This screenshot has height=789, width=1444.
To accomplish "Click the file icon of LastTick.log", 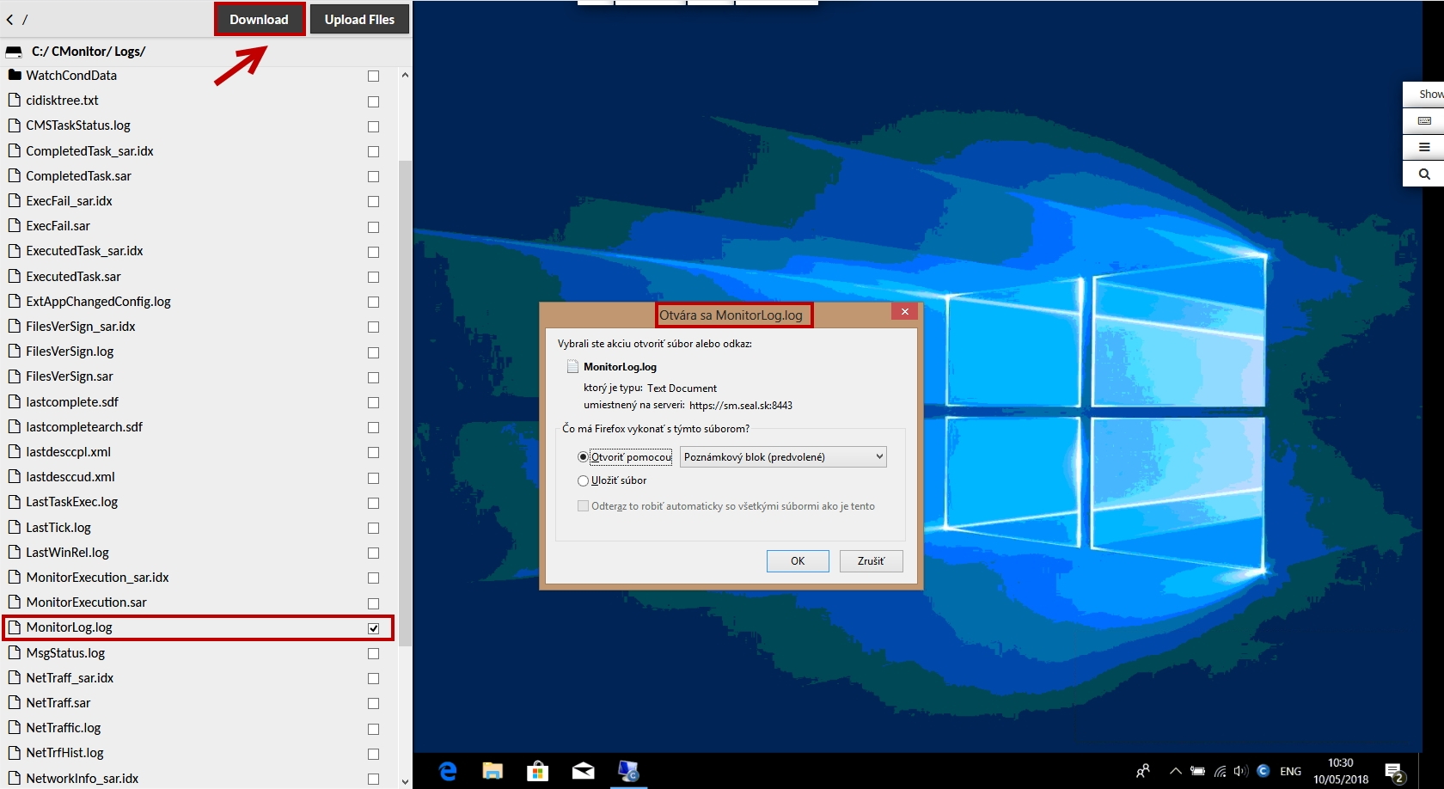I will pos(14,527).
